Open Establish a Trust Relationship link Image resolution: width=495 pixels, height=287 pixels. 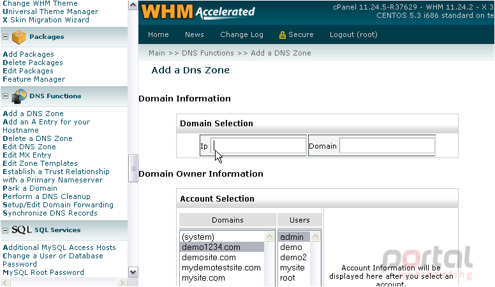coord(56,176)
